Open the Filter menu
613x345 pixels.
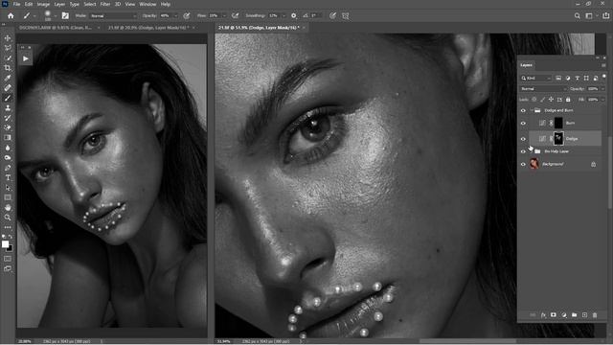(104, 4)
